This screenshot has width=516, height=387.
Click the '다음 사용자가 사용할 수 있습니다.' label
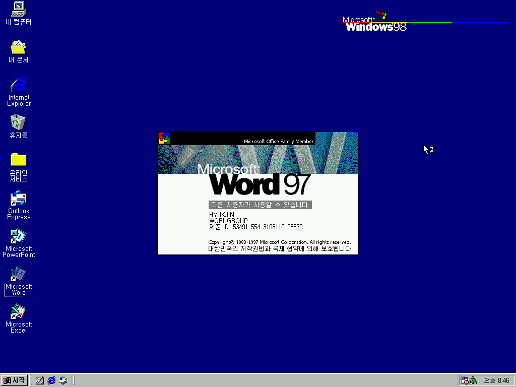pos(260,205)
